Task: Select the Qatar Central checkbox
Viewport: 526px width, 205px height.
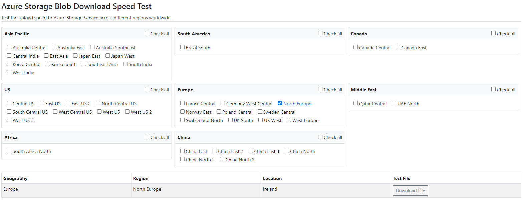Action: [356, 103]
